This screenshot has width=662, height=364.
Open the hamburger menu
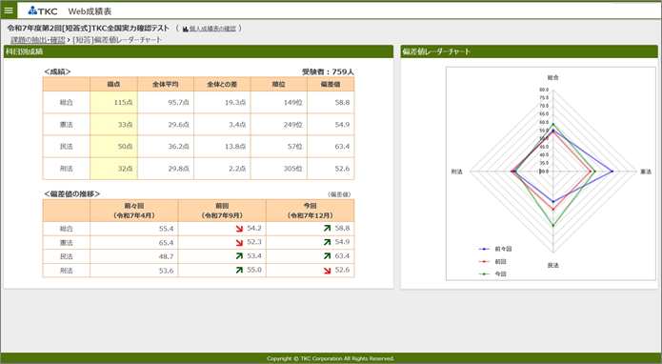[9, 10]
